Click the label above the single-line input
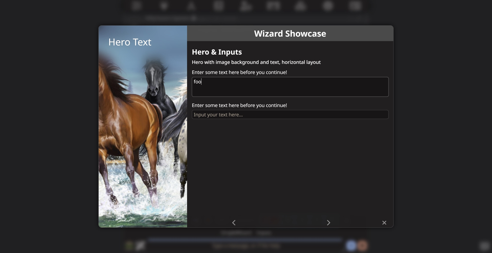Viewport: 492px width, 253px height. tap(239, 105)
